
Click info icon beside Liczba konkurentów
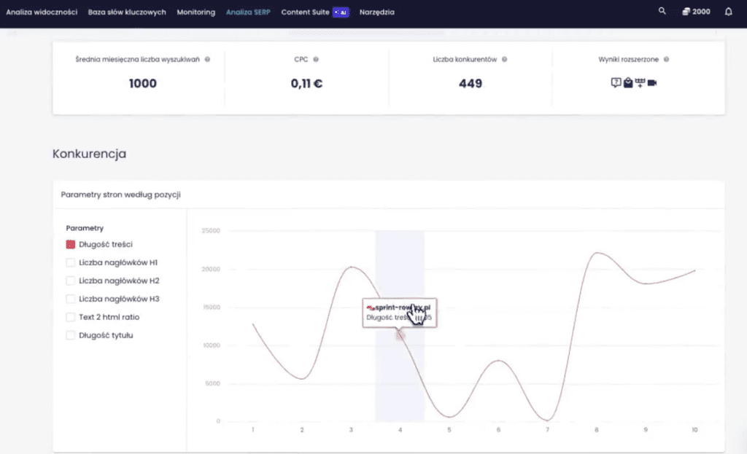tap(505, 60)
